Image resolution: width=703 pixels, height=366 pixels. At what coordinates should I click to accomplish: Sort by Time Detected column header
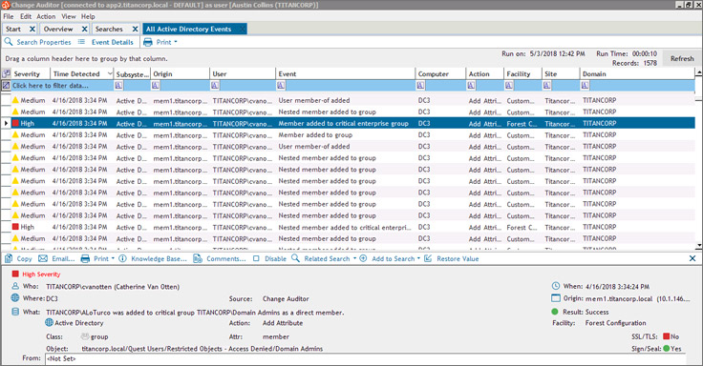tap(76, 73)
